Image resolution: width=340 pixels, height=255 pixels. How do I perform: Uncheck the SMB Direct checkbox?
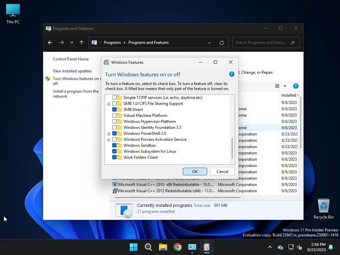click(114, 110)
